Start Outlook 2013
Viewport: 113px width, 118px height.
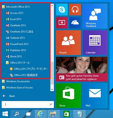tap(15, 38)
